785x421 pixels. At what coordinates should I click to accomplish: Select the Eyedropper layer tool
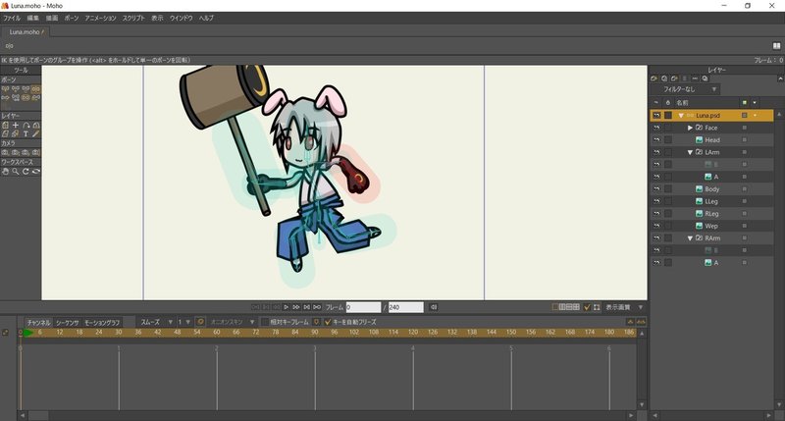coord(35,134)
